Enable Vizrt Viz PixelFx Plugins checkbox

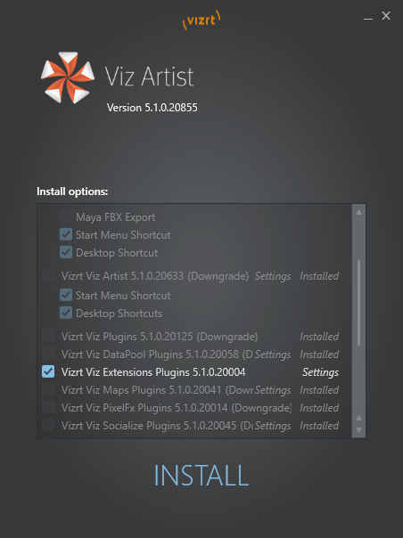(x=48, y=407)
